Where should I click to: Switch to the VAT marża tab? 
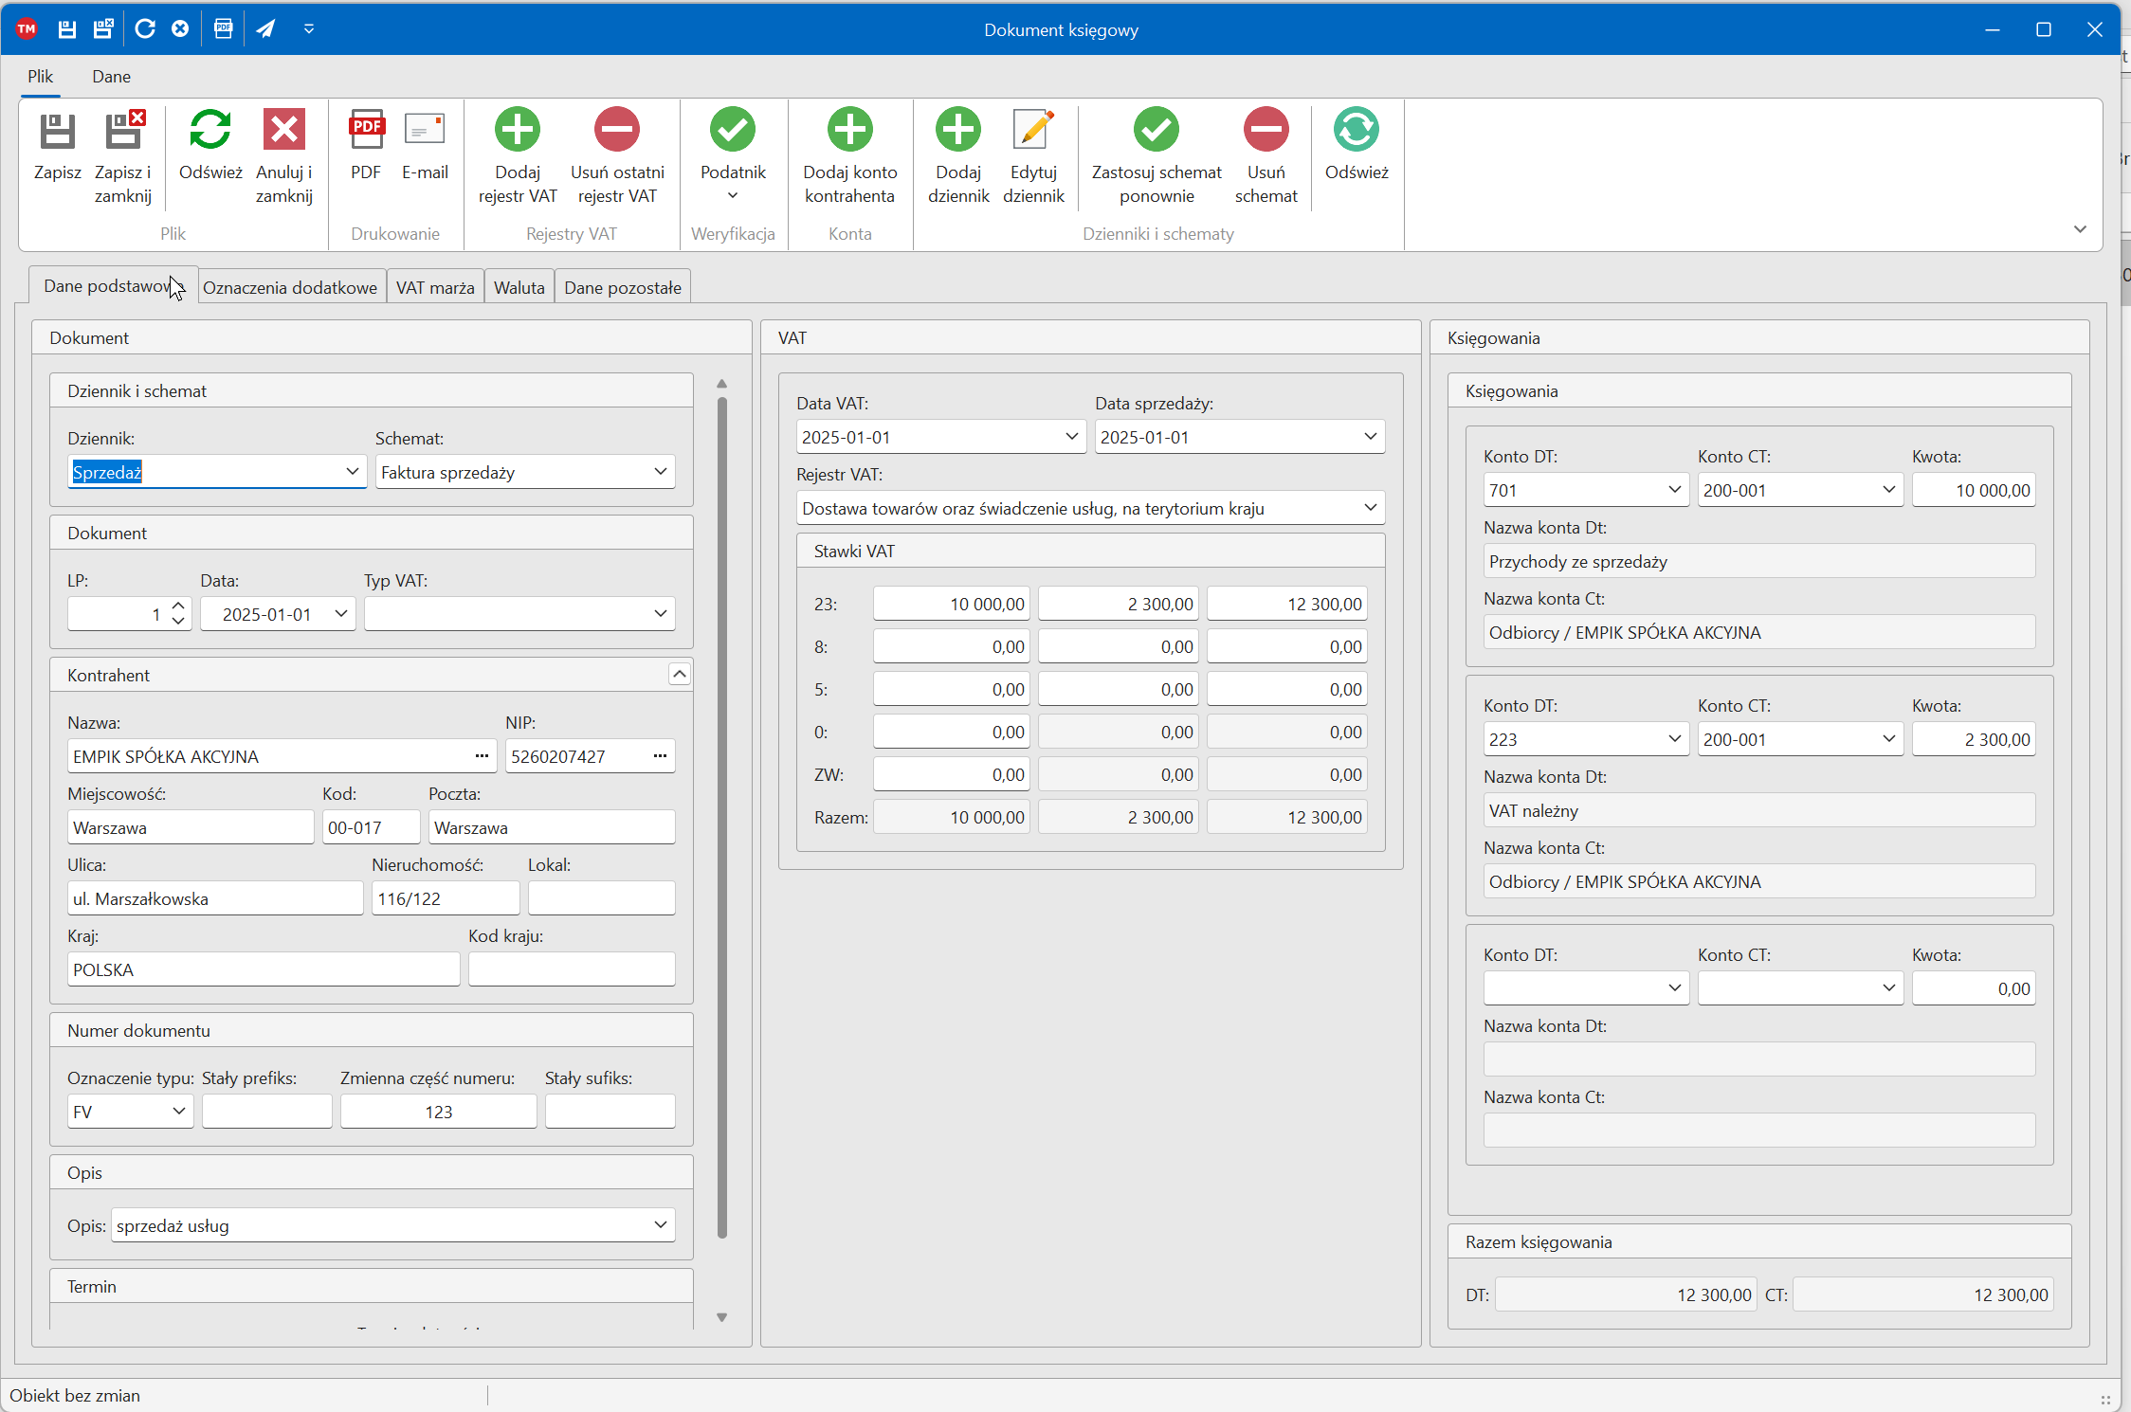point(435,287)
